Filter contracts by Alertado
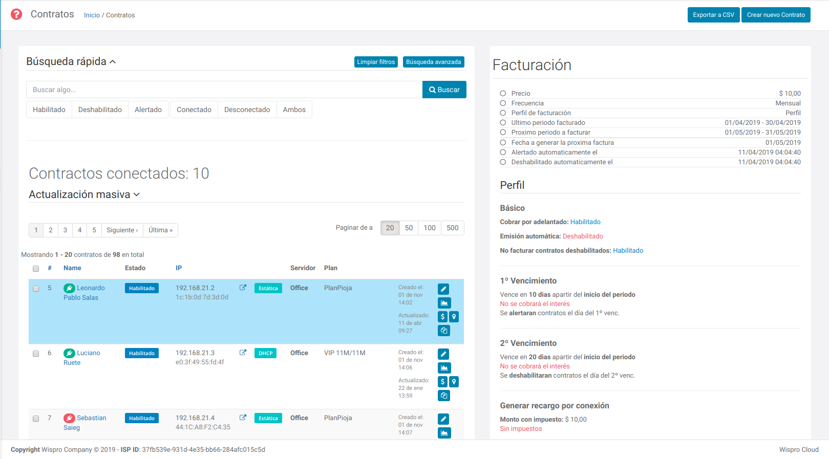Viewport: 829px width, 459px height. pyautogui.click(x=148, y=110)
